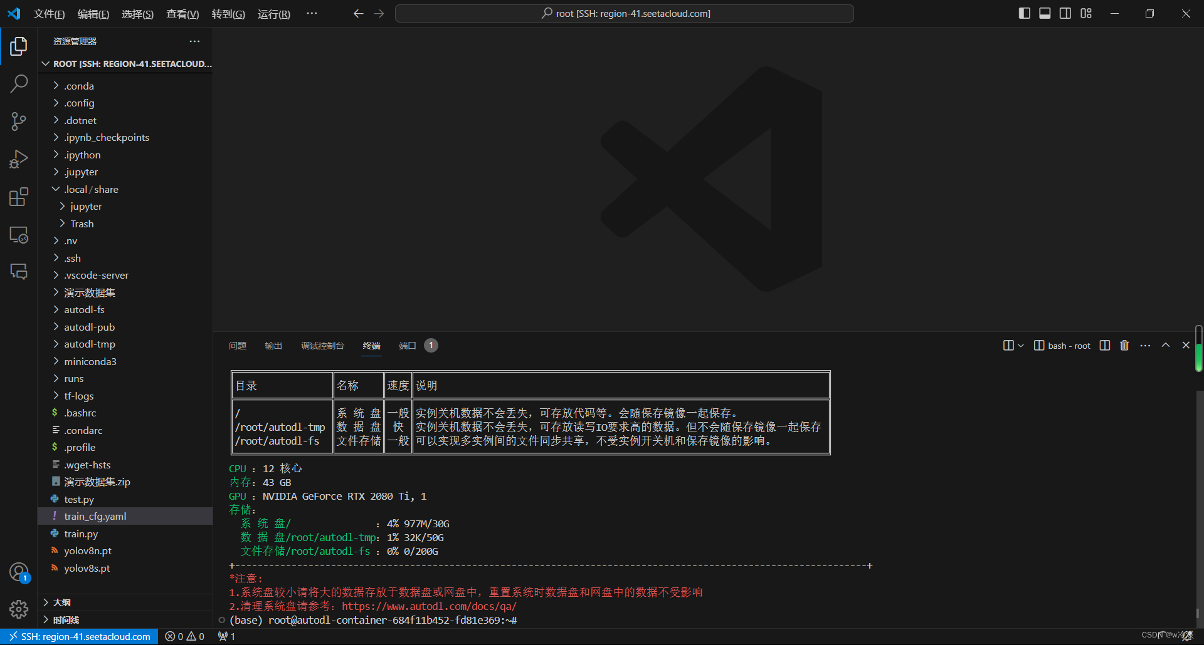The width and height of the screenshot is (1204, 645).
Task: Kill the bash terminal with the trash icon
Action: [1124, 345]
